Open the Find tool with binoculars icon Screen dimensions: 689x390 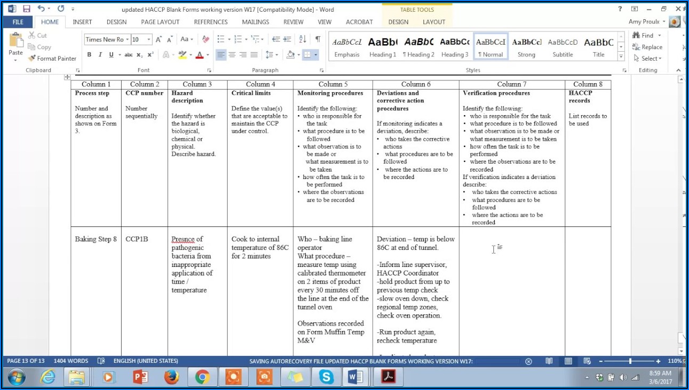tap(643, 35)
